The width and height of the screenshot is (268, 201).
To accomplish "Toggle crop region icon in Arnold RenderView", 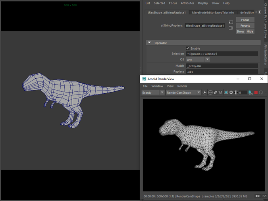I will pyautogui.click(x=226, y=93).
